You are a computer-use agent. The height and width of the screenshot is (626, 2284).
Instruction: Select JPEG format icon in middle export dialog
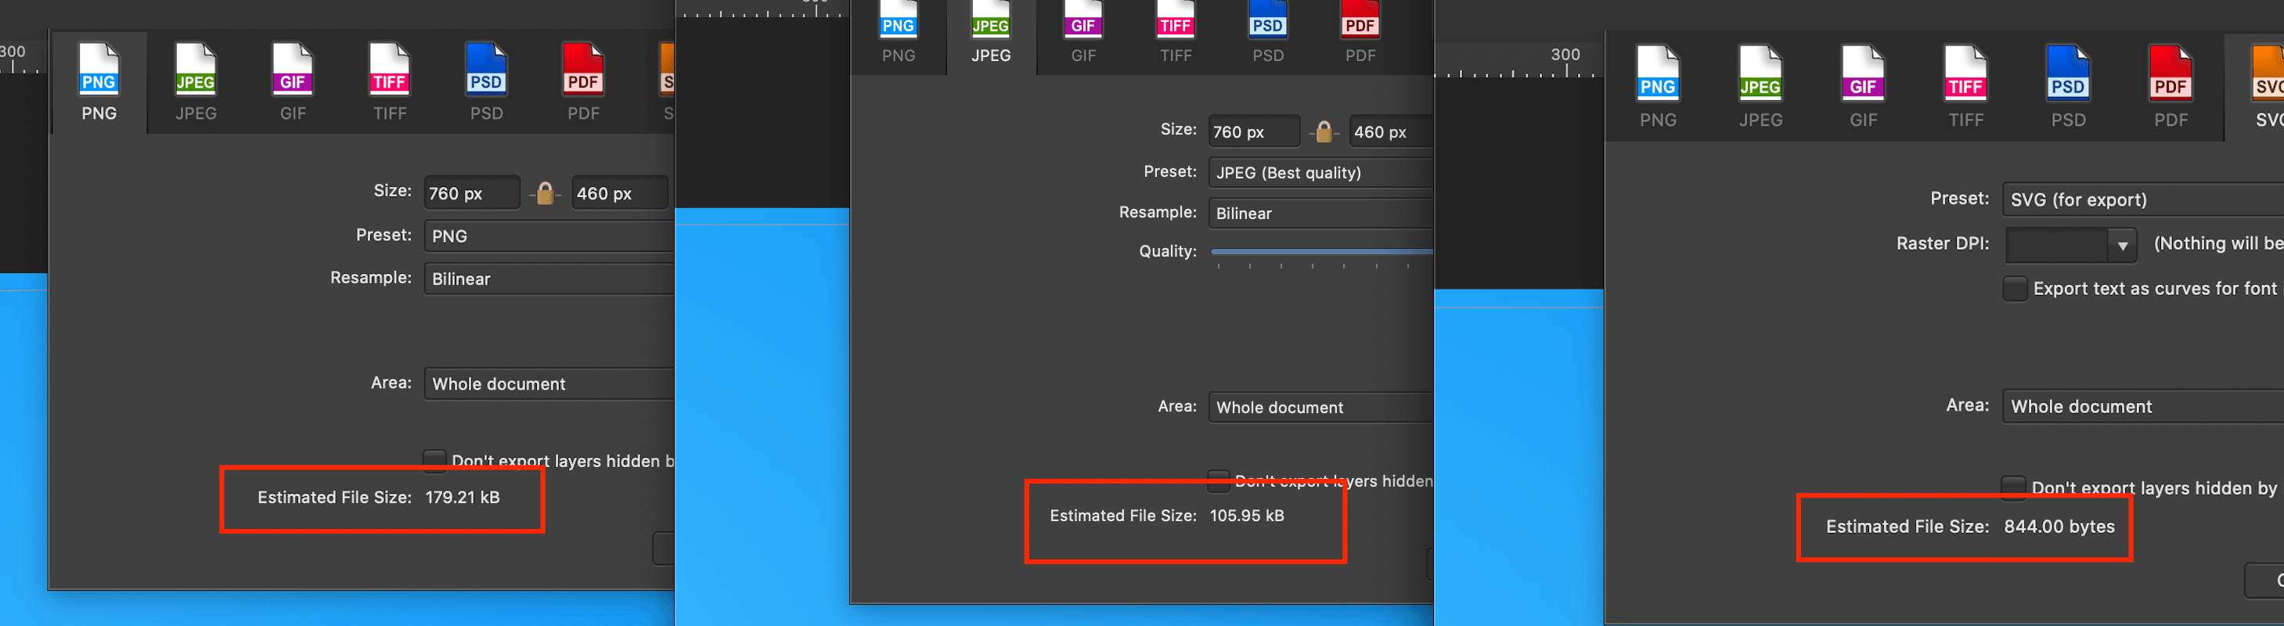(x=990, y=20)
